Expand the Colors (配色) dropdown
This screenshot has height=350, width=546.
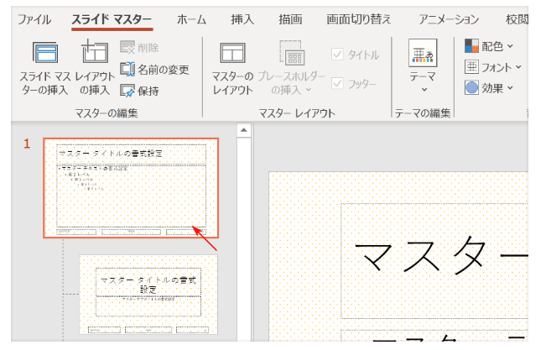click(x=509, y=46)
